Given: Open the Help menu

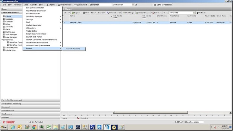Looking at the screenshot, I should tap(41, 5).
